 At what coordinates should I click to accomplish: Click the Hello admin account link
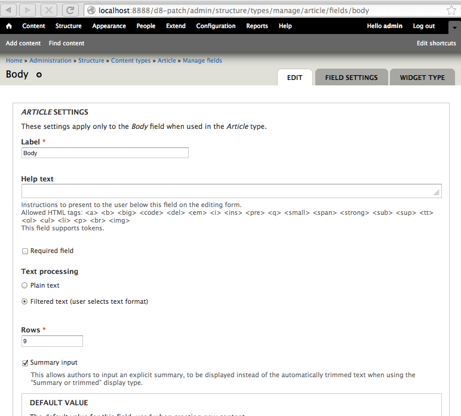click(385, 26)
